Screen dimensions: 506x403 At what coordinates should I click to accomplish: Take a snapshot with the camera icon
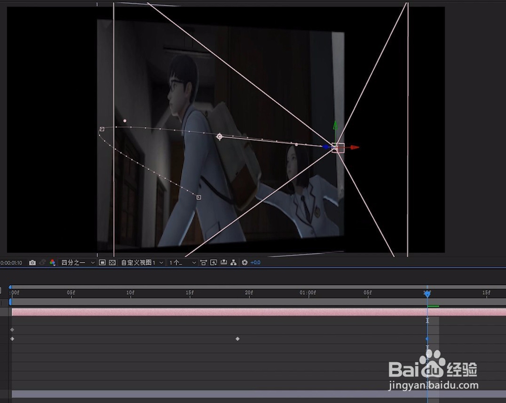(32, 263)
